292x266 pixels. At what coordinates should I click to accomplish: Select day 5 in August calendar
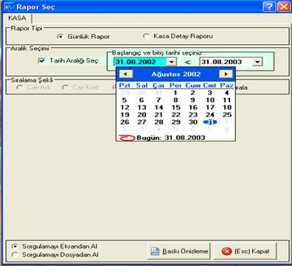tap(125, 100)
